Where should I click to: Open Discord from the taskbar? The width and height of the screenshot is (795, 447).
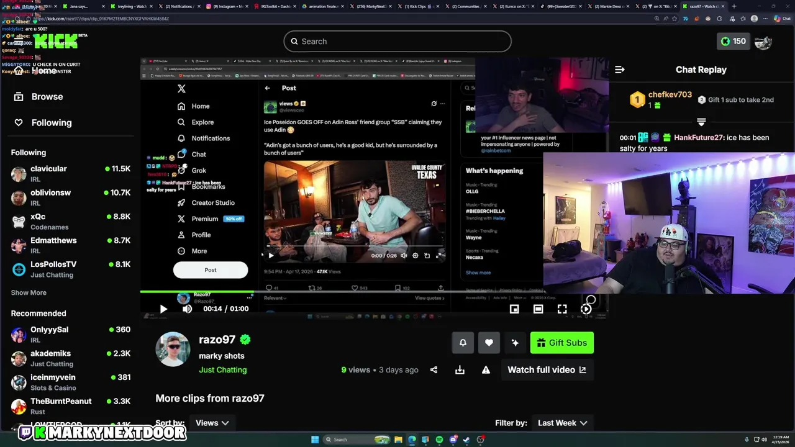453,440
